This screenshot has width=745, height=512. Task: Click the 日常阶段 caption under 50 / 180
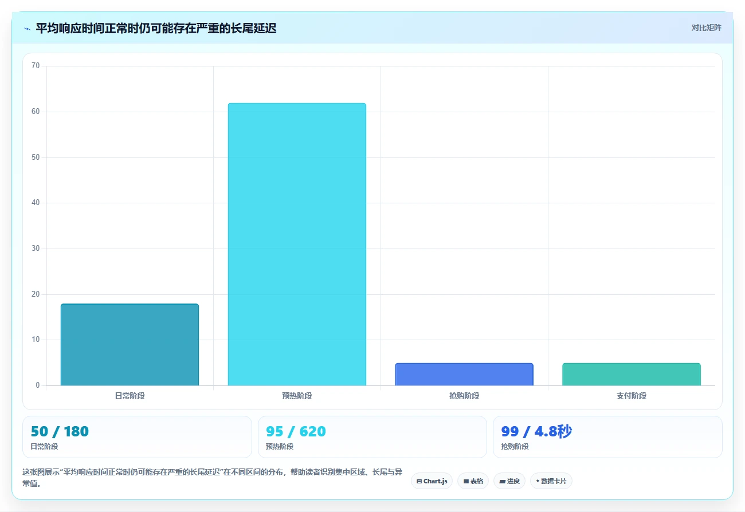tap(44, 446)
